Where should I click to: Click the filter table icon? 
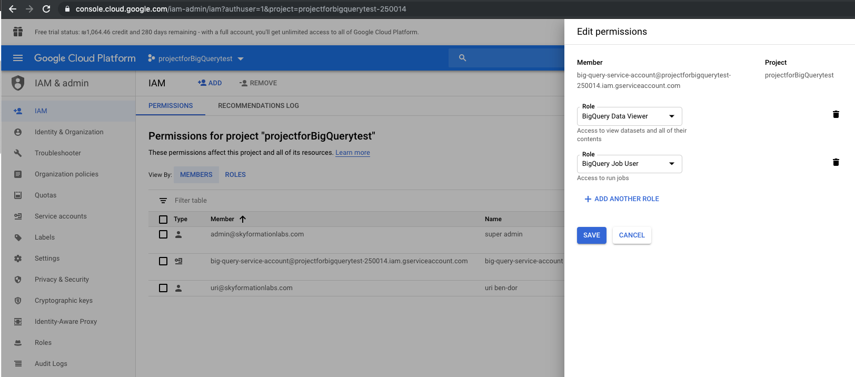coord(163,201)
